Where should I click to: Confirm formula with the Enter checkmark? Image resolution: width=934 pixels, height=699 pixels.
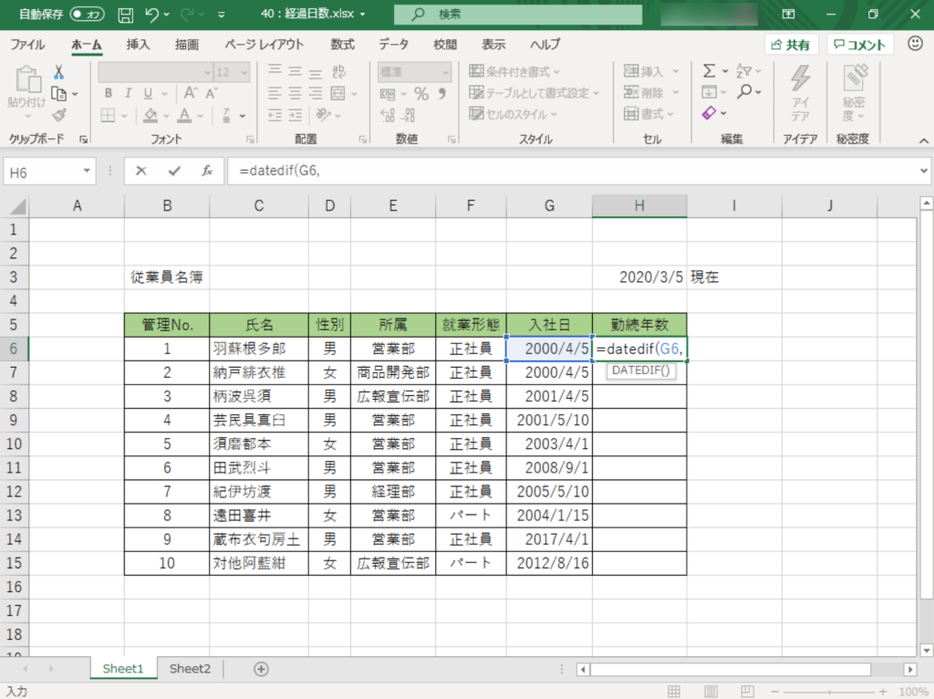pyautogui.click(x=174, y=171)
